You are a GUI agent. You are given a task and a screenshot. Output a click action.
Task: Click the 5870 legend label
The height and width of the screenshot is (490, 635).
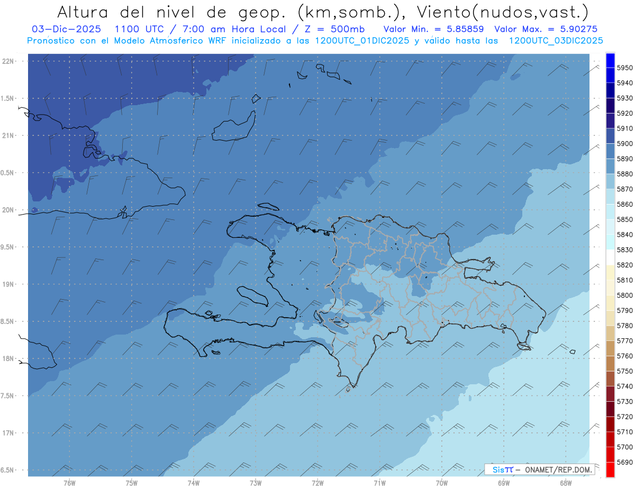click(625, 189)
